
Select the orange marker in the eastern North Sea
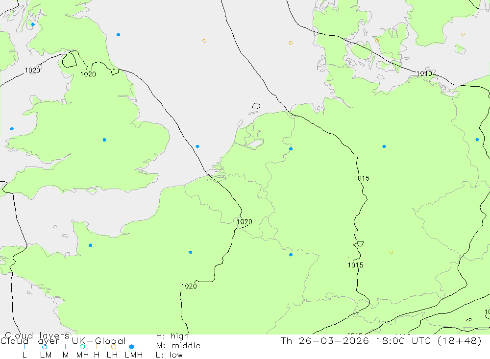coord(291,43)
